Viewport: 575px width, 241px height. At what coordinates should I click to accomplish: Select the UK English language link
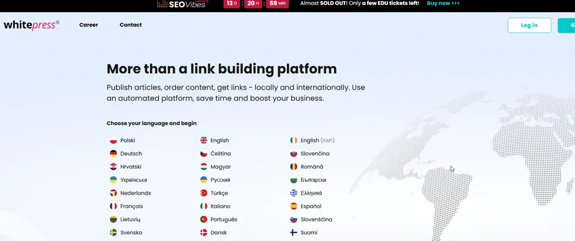[x=220, y=140]
